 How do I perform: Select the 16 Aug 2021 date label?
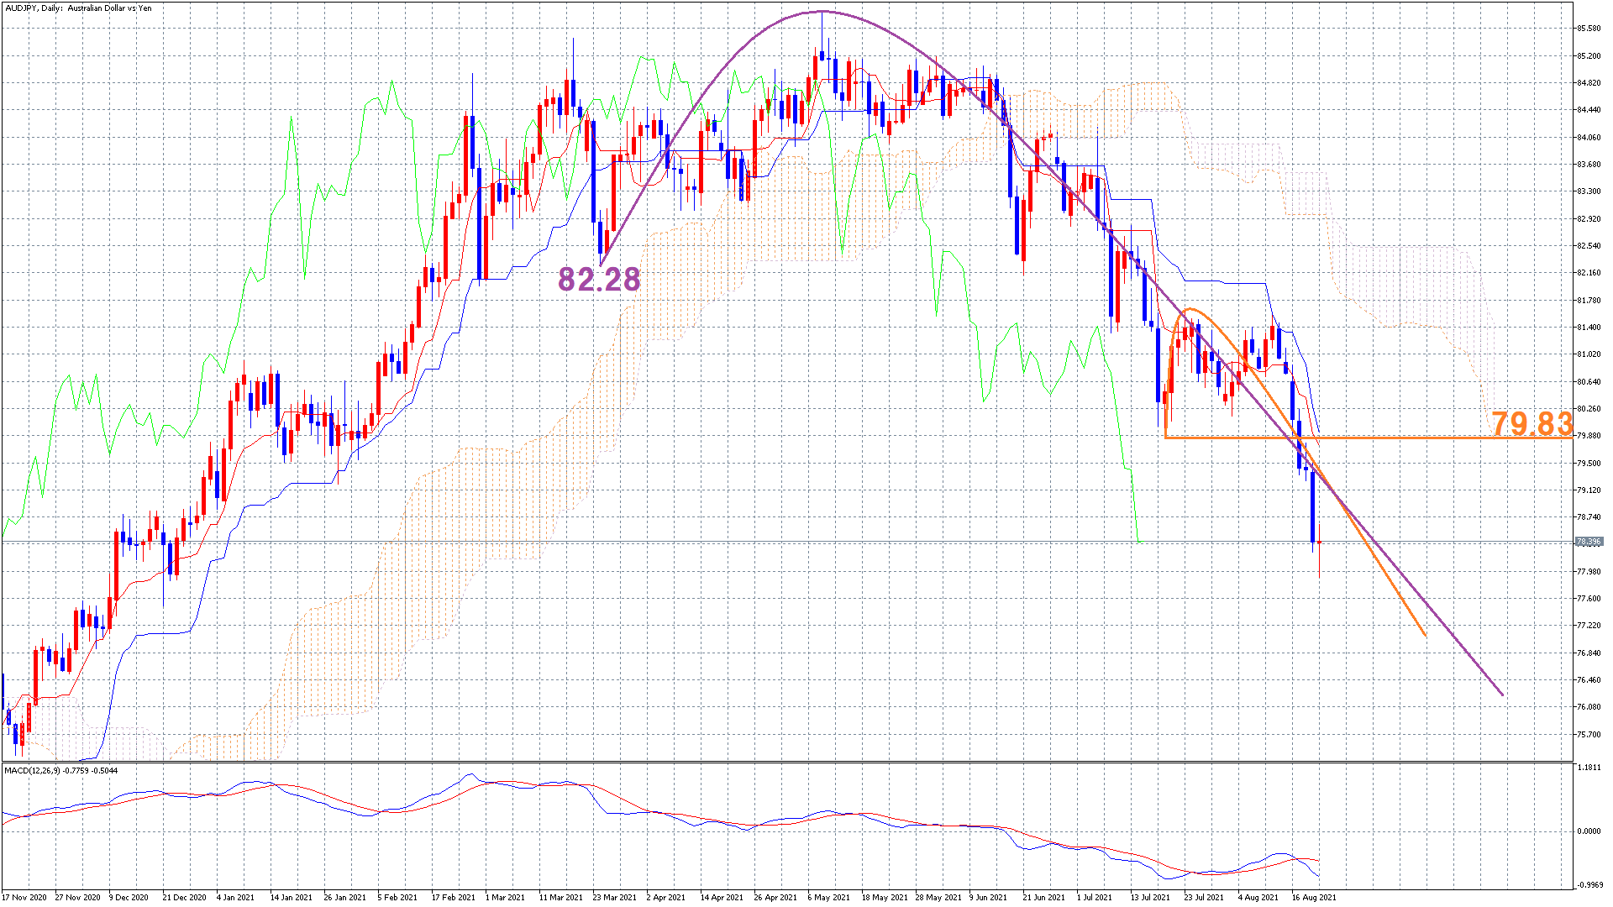pyautogui.click(x=1314, y=897)
